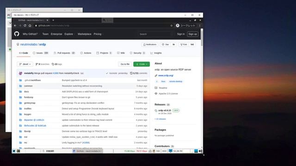
Task: Switch to the Pull requests tab
Action: pyautogui.click(x=64, y=53)
